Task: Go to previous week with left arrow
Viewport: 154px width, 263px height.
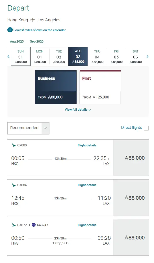Action: (x=9, y=56)
